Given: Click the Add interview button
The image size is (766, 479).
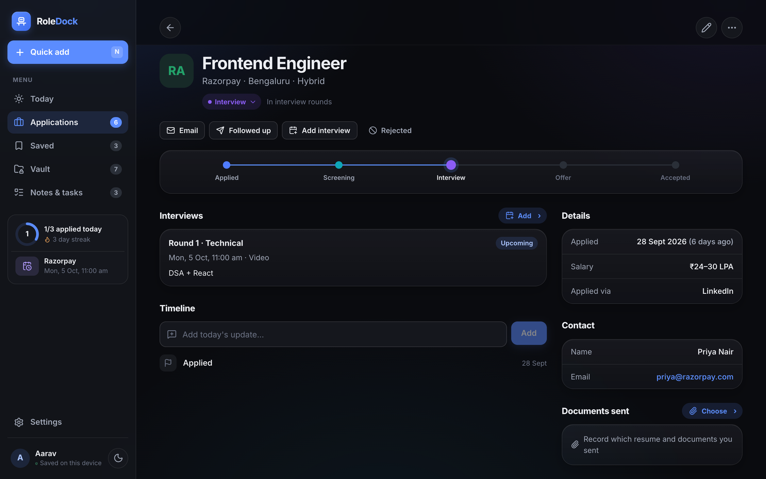Looking at the screenshot, I should [320, 130].
